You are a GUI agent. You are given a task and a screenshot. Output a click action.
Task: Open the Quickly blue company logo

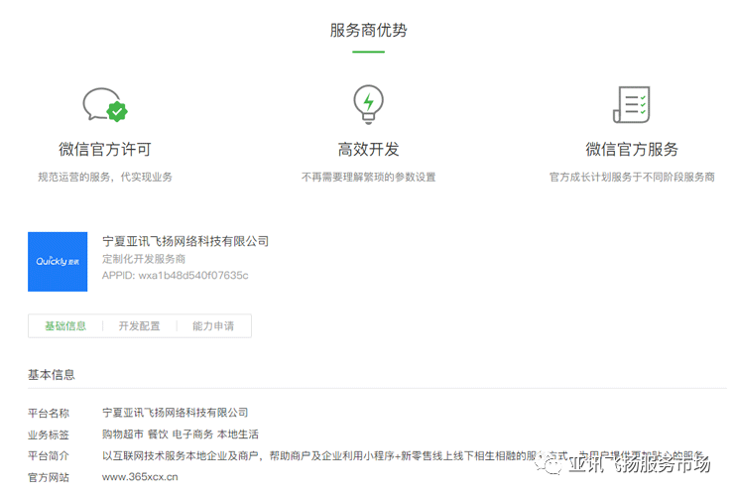[x=58, y=261]
